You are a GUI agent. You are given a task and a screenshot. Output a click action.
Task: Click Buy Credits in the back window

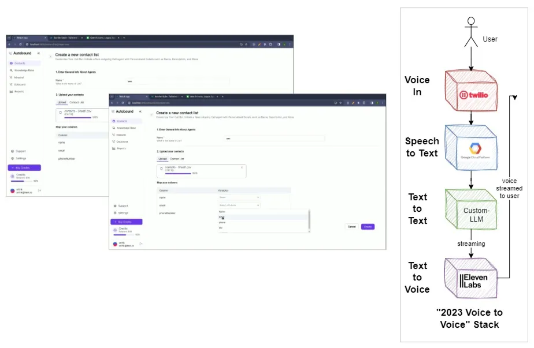[24, 168]
